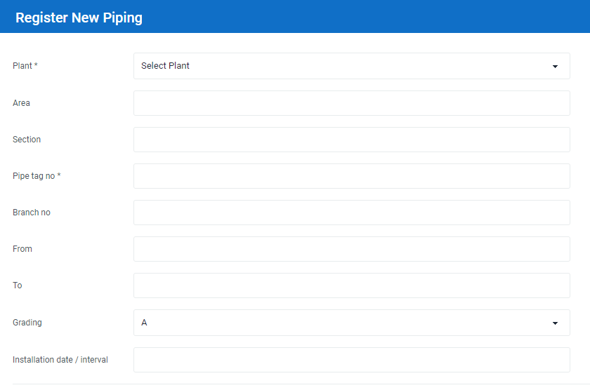Click the Grading field label
590x390 pixels.
[x=27, y=323]
